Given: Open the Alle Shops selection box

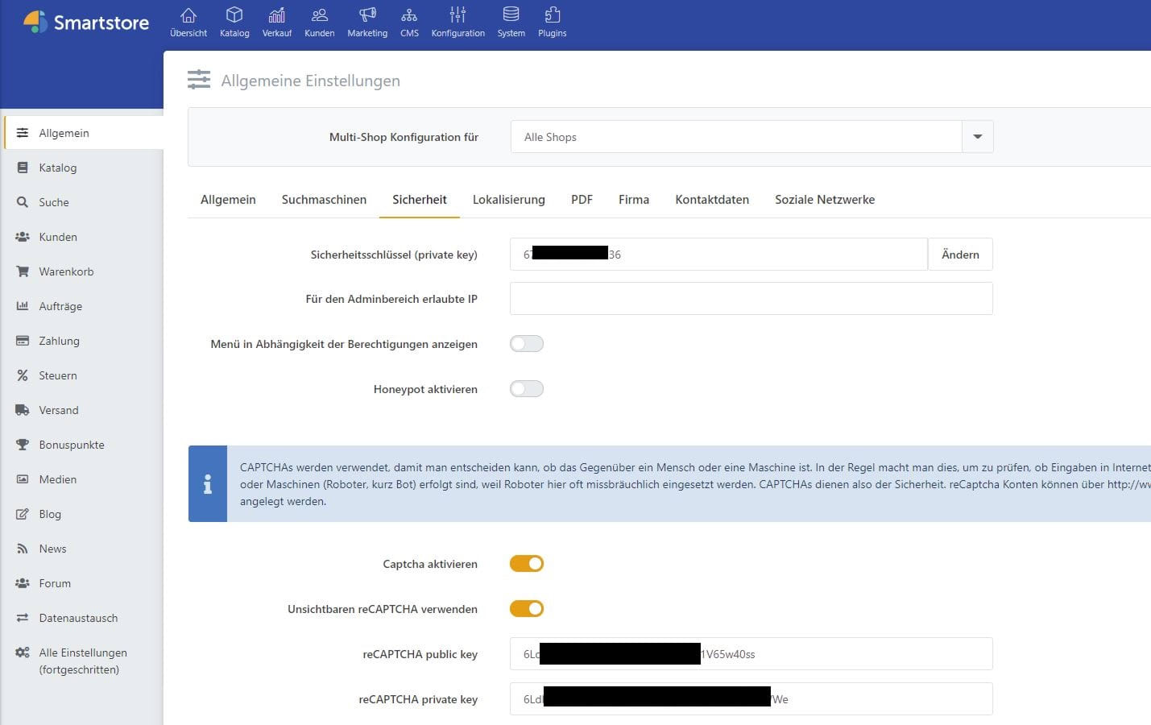Looking at the screenshot, I should click(735, 137).
